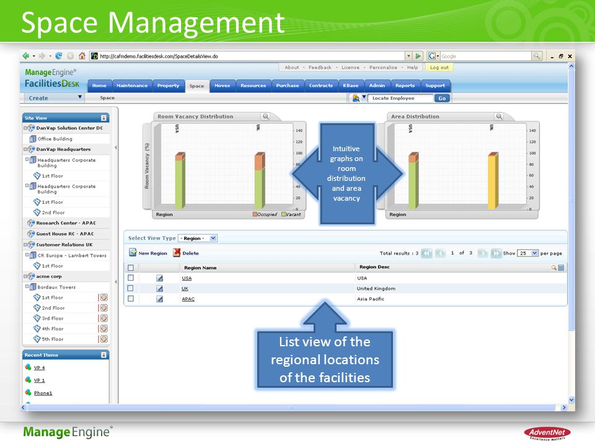Zoom Area Distribution chart magnifier
Image resolution: width=595 pixels, height=446 pixels.
(x=500, y=116)
